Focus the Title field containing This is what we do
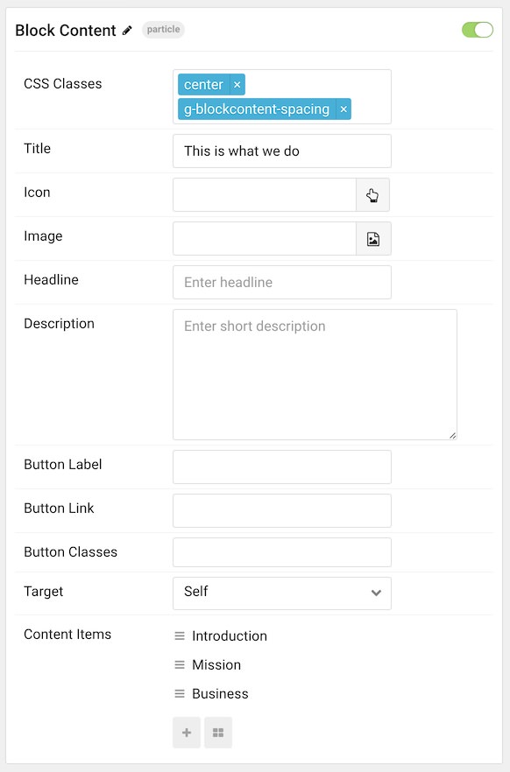 [x=282, y=151]
